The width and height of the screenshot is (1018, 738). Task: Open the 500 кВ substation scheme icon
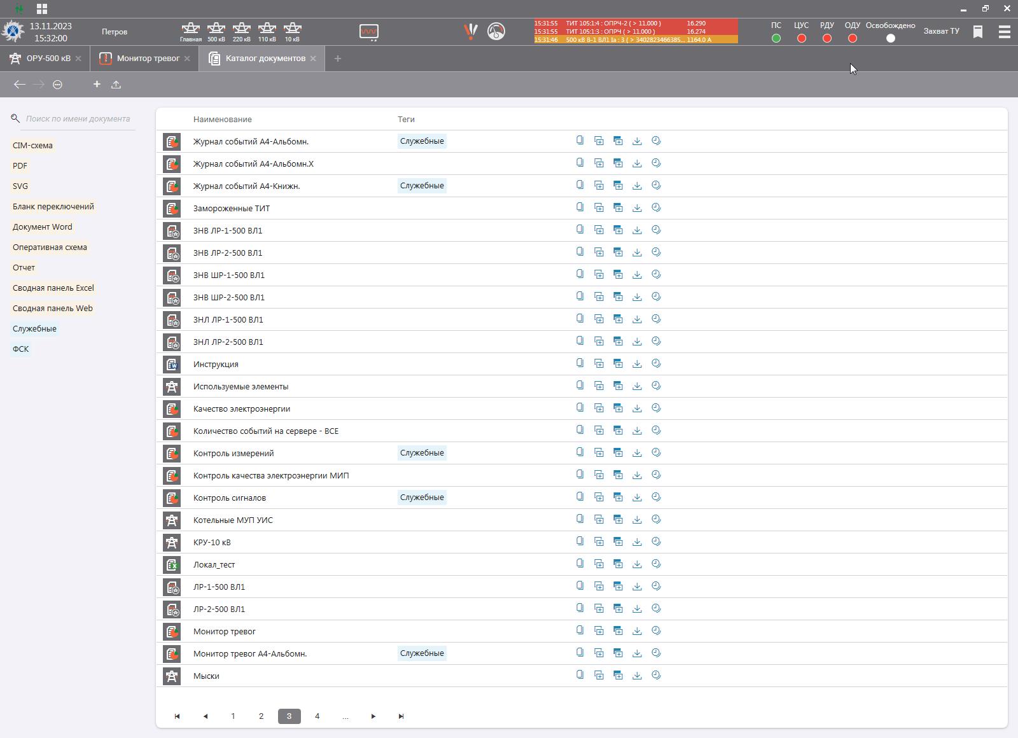coord(216,31)
